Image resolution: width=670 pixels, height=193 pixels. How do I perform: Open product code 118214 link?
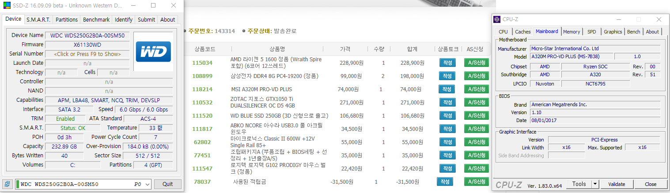pyautogui.click(x=202, y=89)
